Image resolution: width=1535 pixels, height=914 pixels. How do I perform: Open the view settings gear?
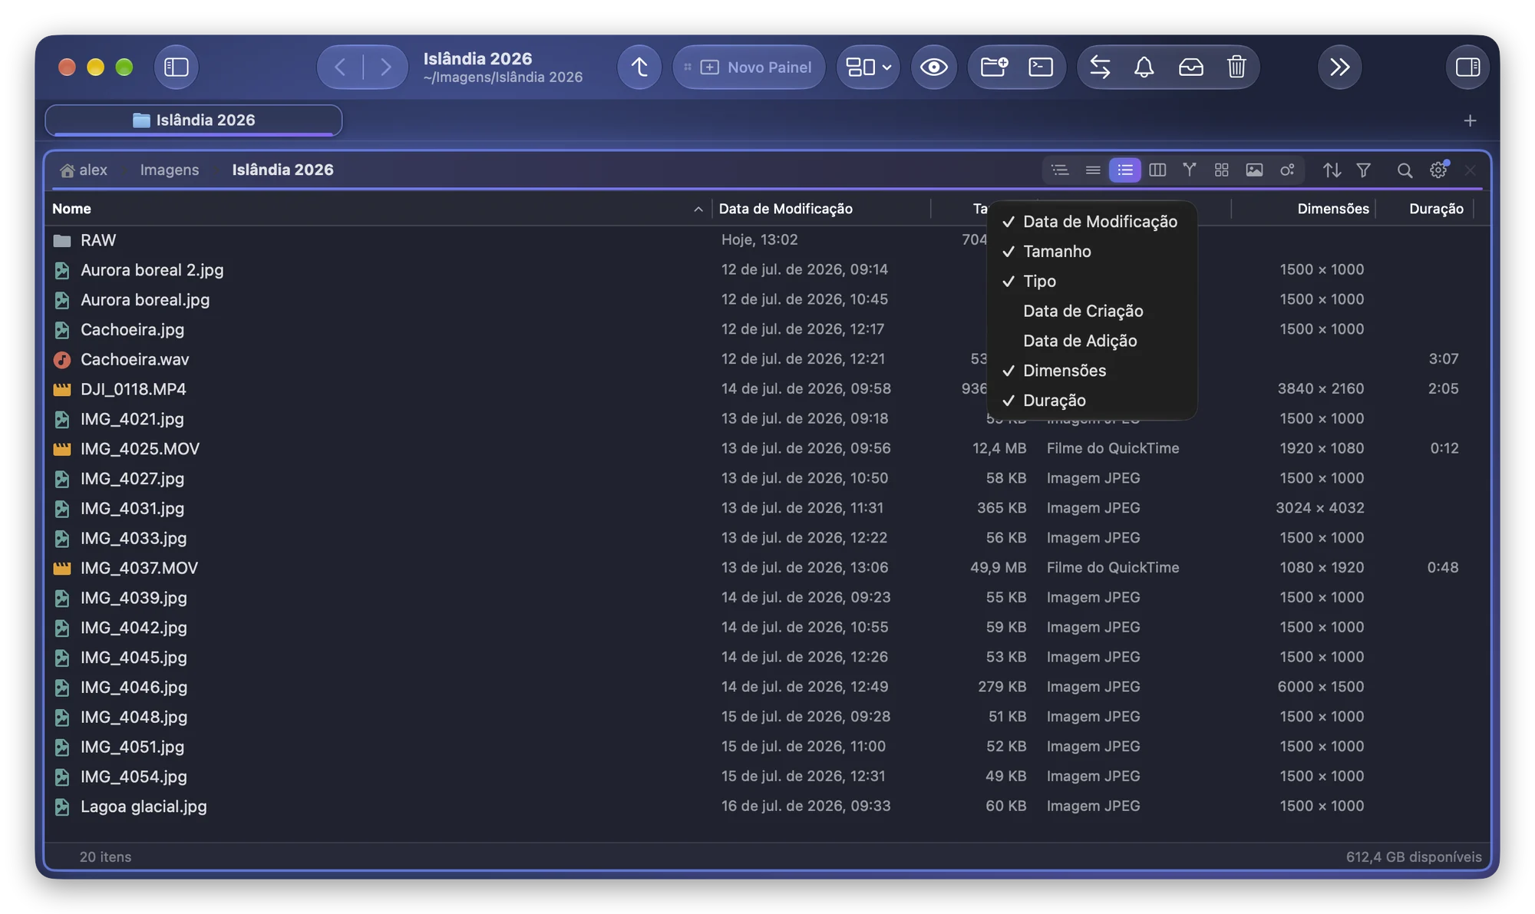[1438, 170]
